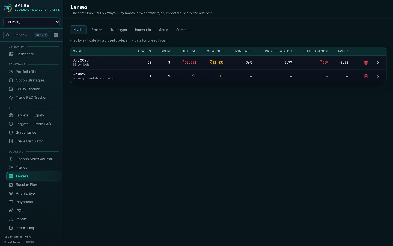This screenshot has width=393, height=246.
Task: Open the Trades journal page
Action: click(34, 168)
